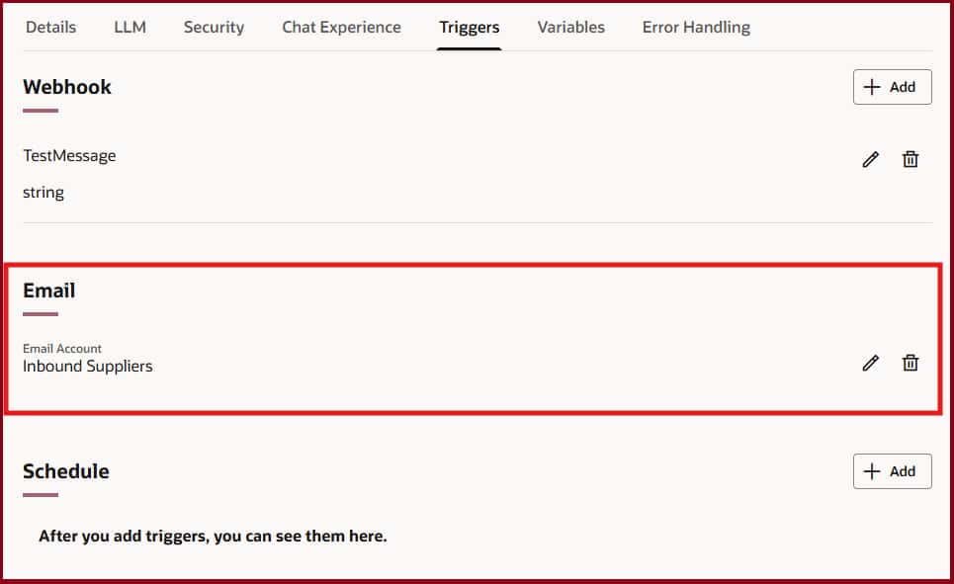Click the Inbound Suppliers email account
This screenshot has width=954, height=584.
pyautogui.click(x=88, y=366)
